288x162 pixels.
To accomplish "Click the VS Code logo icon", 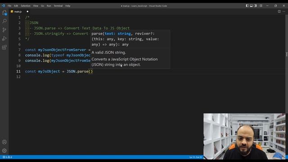I will (3, 6).
